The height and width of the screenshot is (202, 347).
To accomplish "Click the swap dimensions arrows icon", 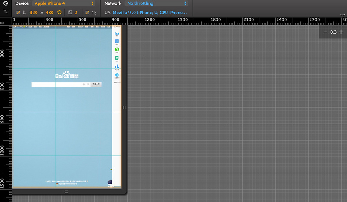I will 24,13.
